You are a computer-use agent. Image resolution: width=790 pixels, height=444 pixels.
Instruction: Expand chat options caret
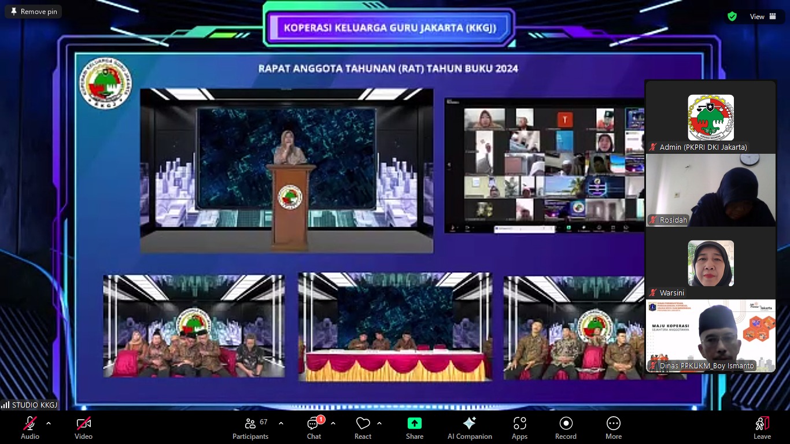coord(333,423)
